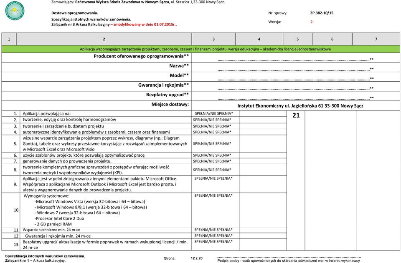The width and height of the screenshot is (401, 263).
Task: Click row 9 text about Microsoft Office integration
Action: 100,184
